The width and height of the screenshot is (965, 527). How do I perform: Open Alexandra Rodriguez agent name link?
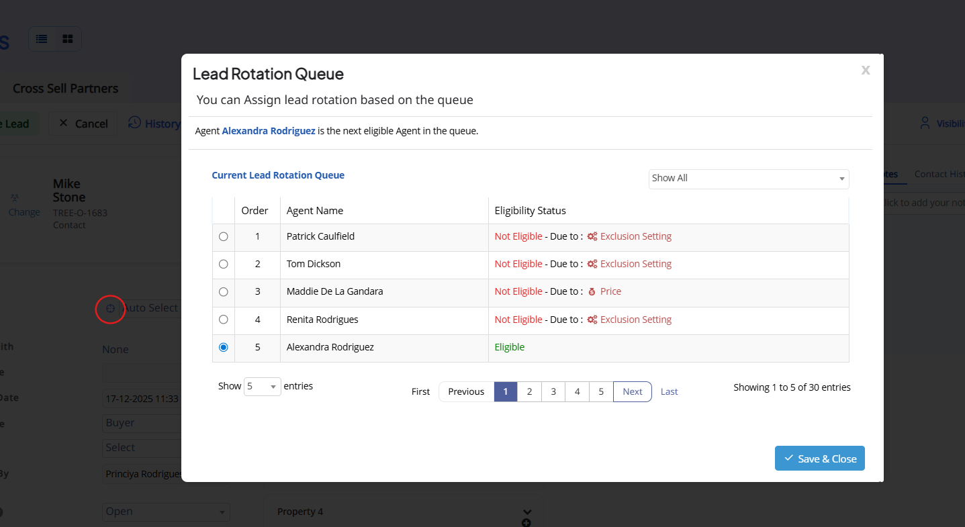[x=269, y=131]
